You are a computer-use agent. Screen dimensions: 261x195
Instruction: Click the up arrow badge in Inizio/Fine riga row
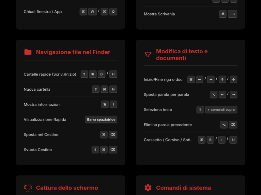click(x=222, y=79)
